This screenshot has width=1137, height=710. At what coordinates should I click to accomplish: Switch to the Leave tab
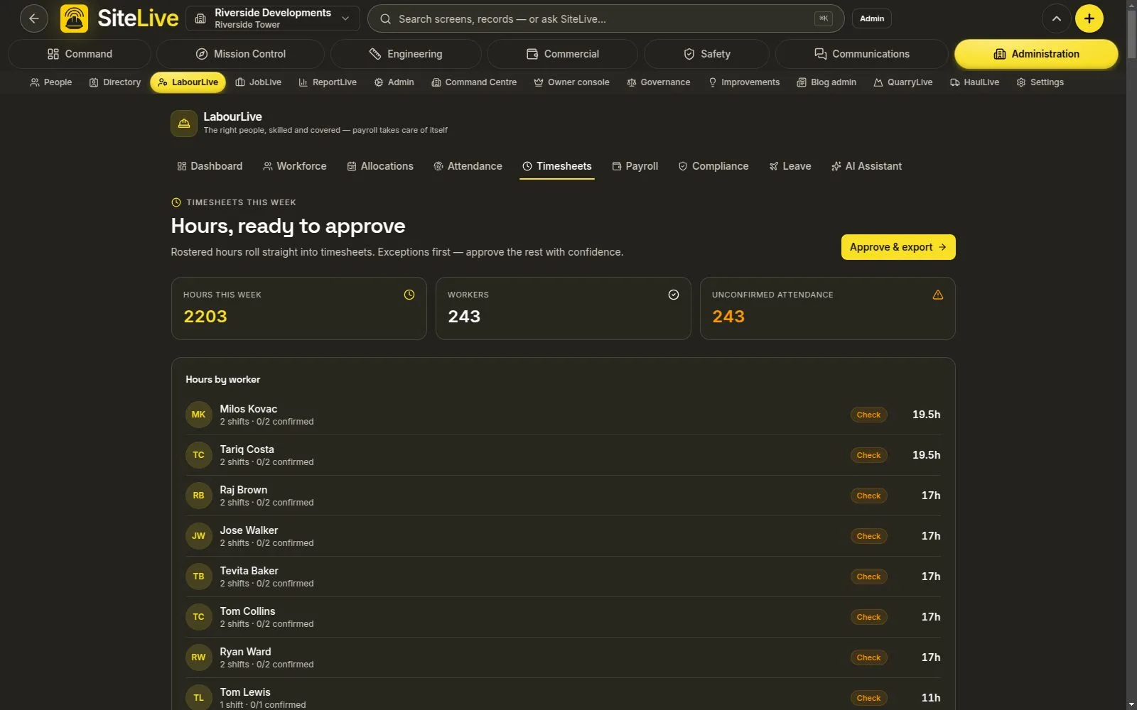(x=790, y=166)
